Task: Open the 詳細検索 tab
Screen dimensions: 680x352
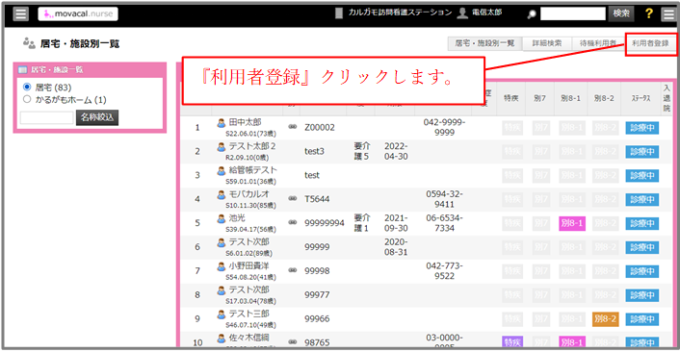Action: [547, 43]
